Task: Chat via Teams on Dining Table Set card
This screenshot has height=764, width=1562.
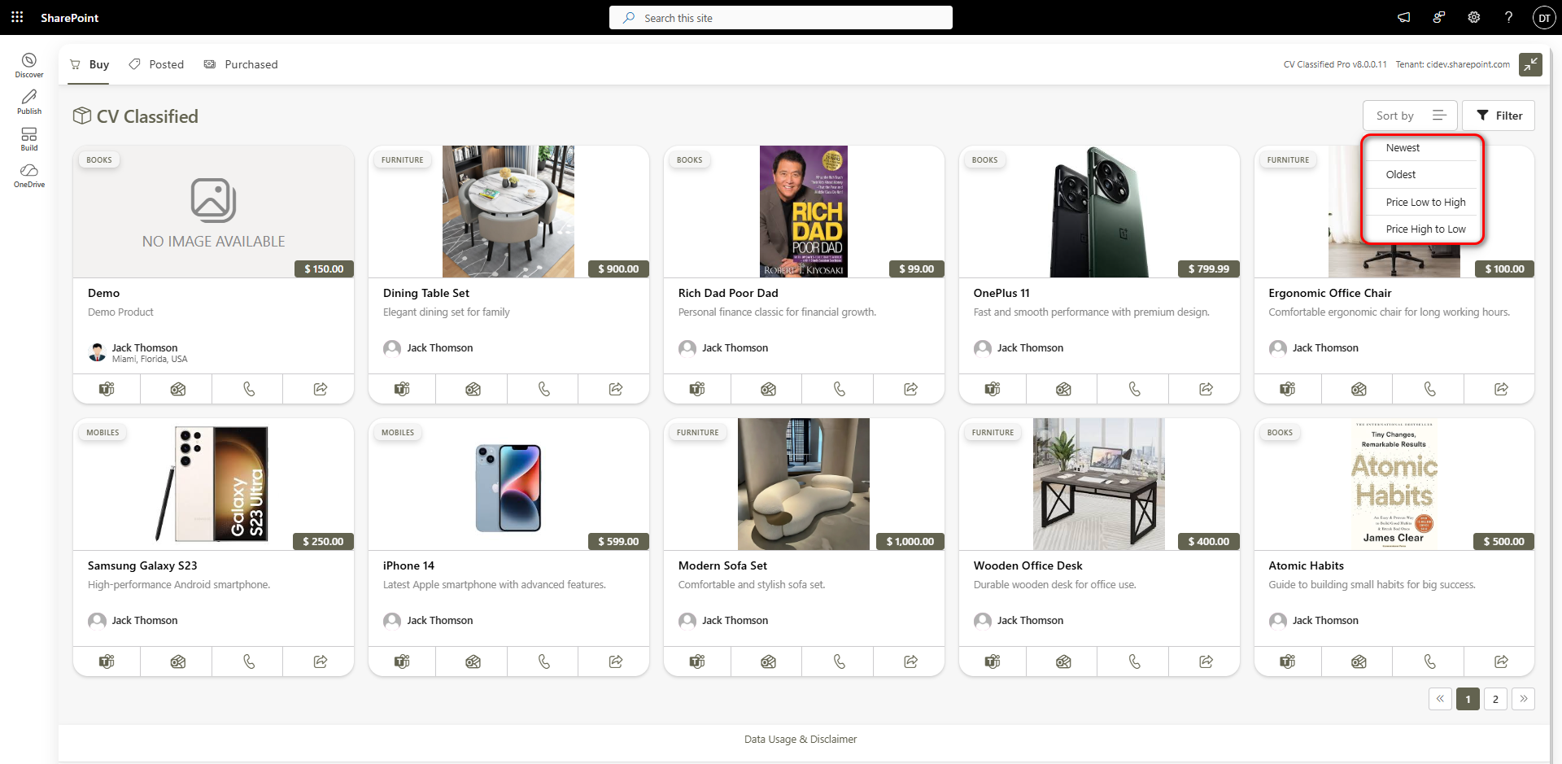Action: click(x=402, y=389)
